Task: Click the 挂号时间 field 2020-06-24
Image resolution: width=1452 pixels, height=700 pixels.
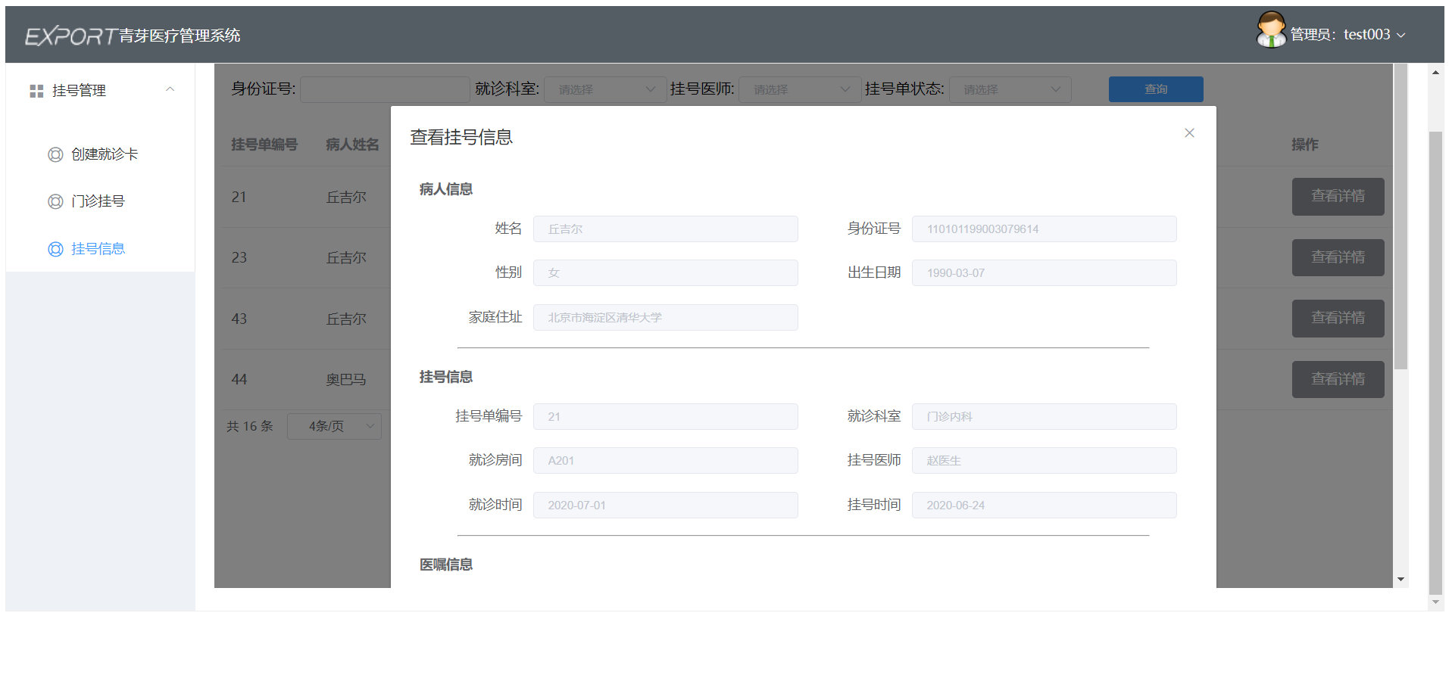Action: point(1044,505)
